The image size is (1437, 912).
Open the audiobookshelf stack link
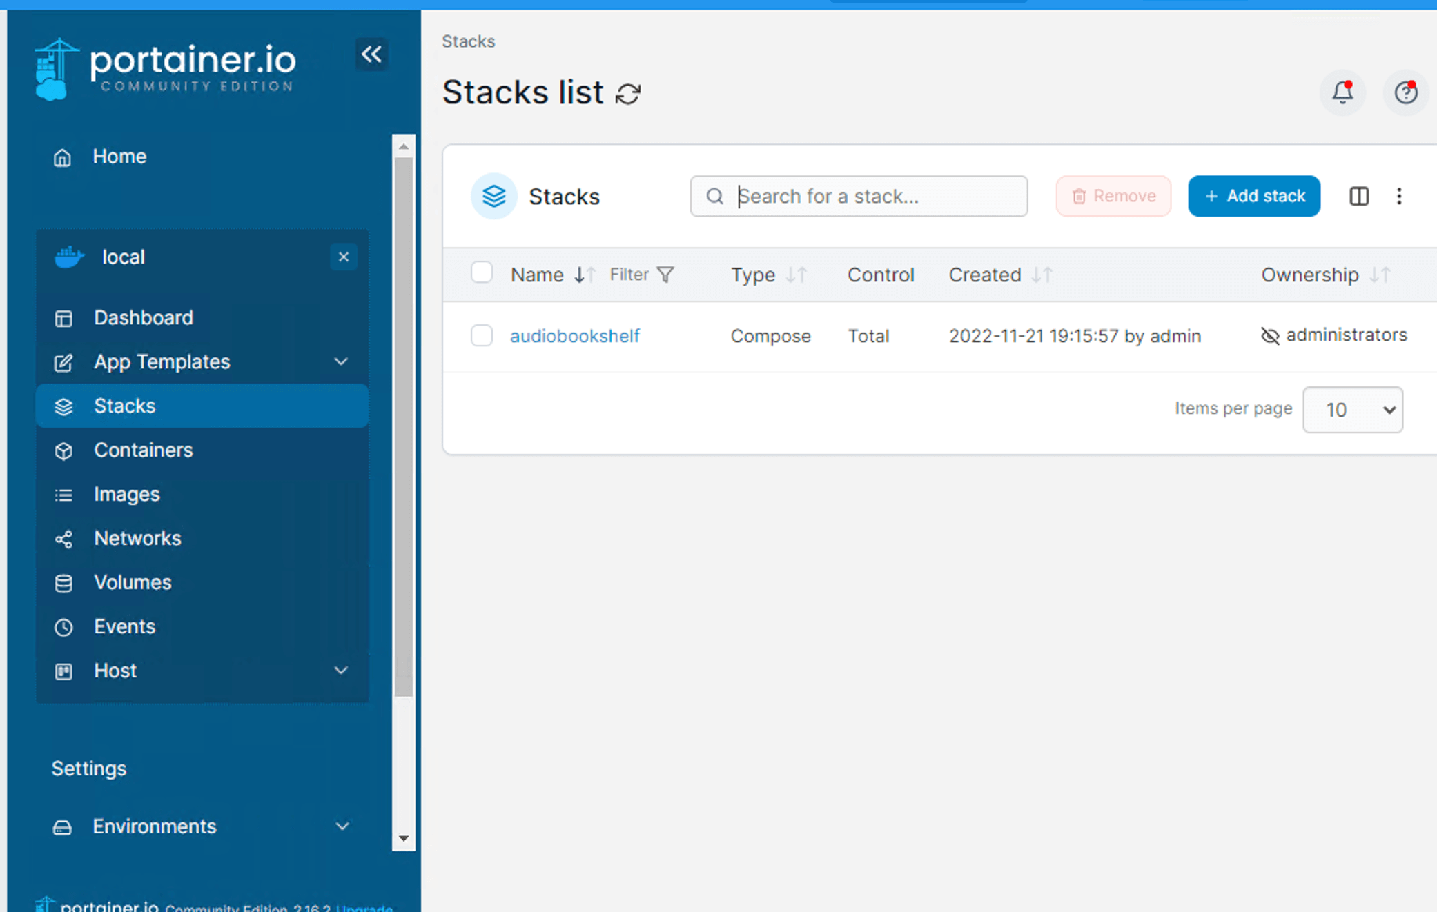(x=574, y=336)
